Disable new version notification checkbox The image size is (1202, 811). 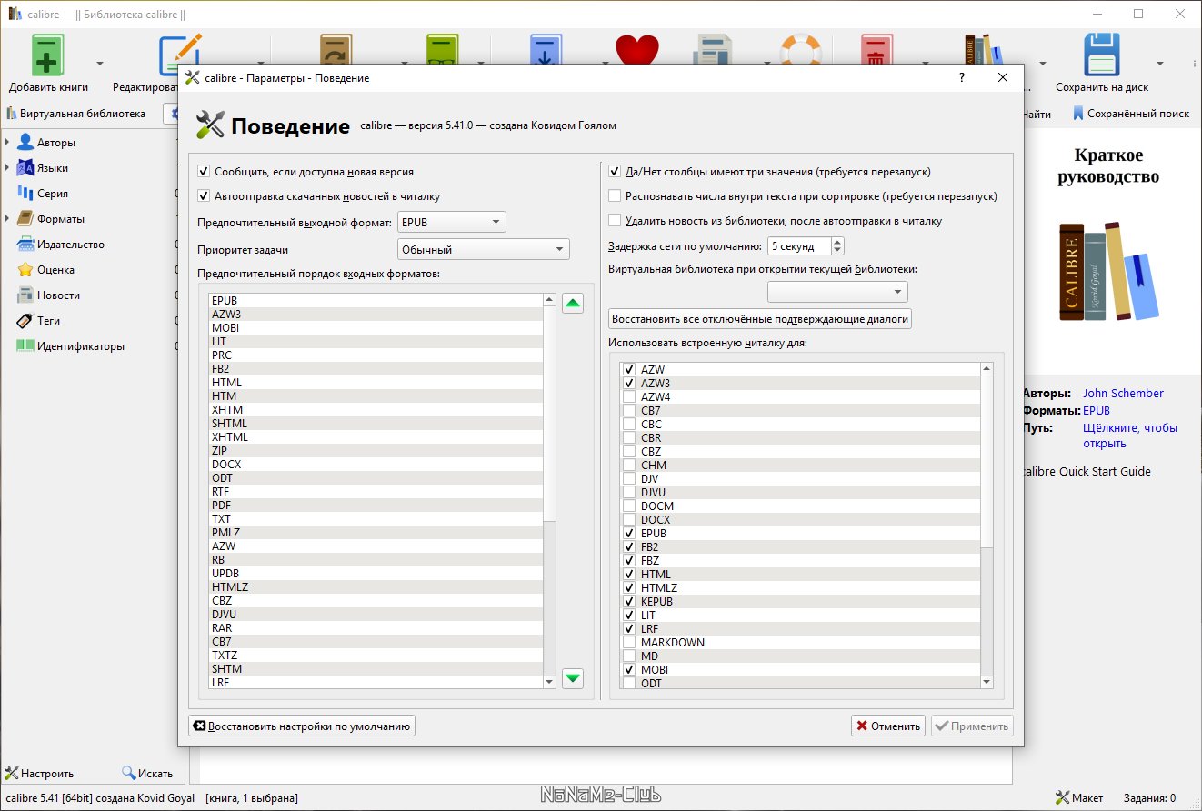point(204,171)
